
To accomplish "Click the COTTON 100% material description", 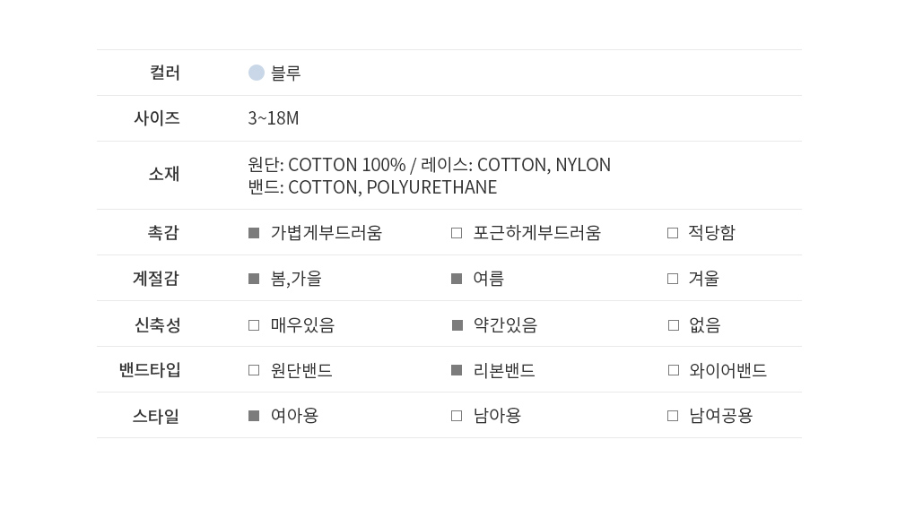I will pos(346,165).
